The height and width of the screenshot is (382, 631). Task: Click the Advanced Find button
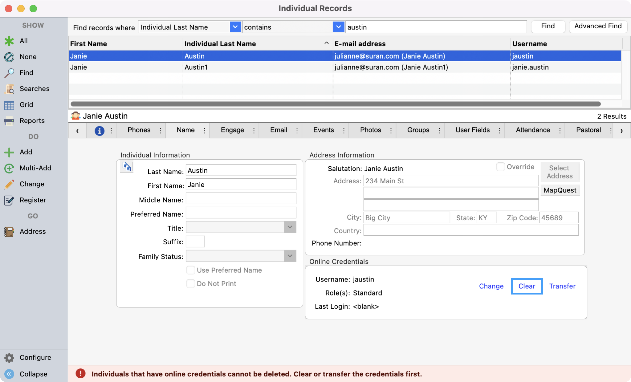click(598, 26)
